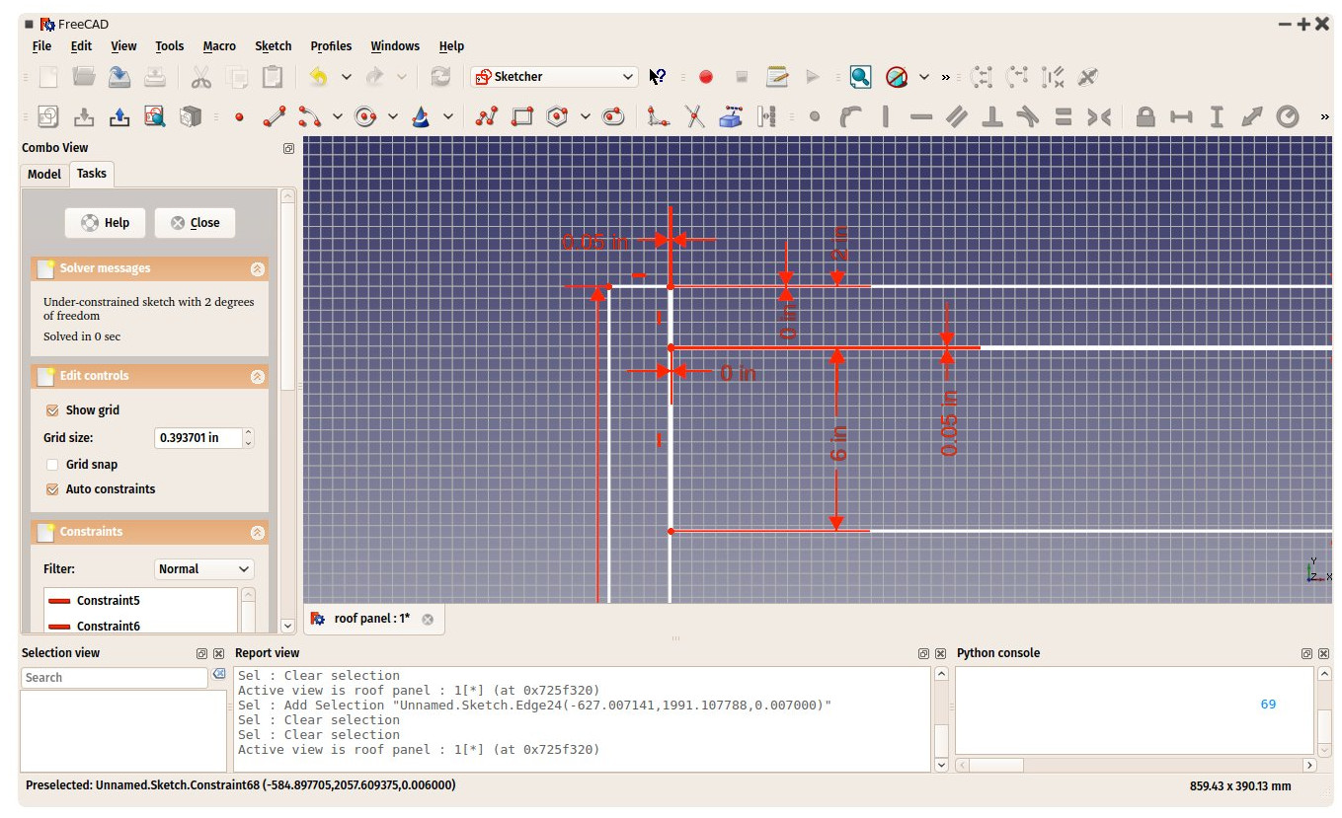1342x818 pixels.
Task: Select the Create slot tool
Action: click(613, 116)
